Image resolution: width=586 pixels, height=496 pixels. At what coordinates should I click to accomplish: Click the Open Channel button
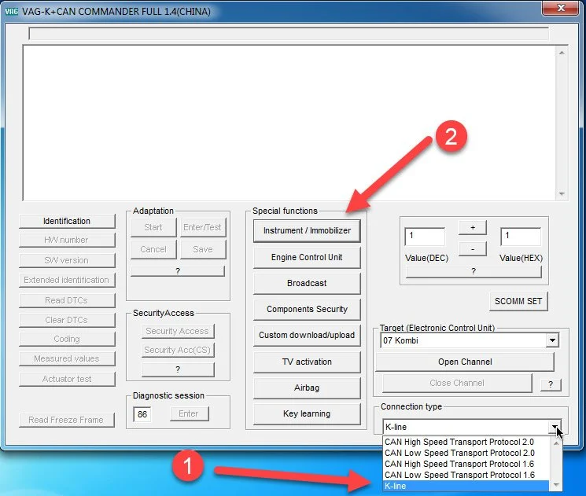(x=465, y=362)
